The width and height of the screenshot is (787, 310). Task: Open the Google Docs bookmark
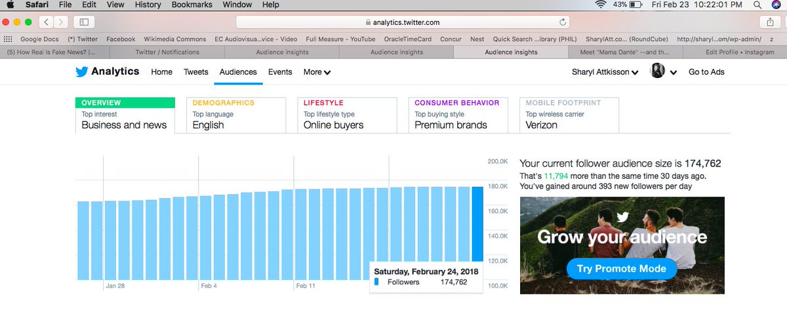40,39
